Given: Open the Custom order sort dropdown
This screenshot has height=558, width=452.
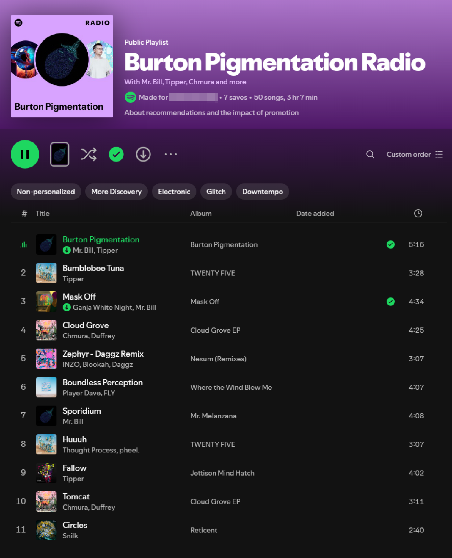Looking at the screenshot, I should click(x=415, y=154).
